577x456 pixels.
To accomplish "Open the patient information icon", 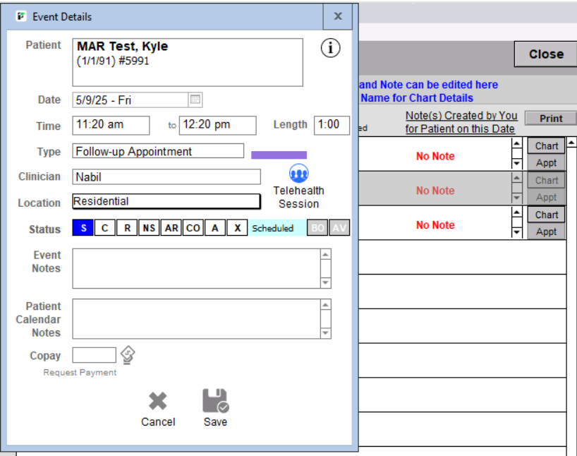I will 330,48.
